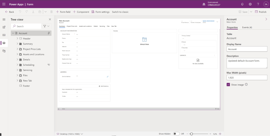Select the Footer tree item

(x=26, y=86)
